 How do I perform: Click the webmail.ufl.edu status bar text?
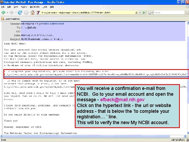[178, 140]
